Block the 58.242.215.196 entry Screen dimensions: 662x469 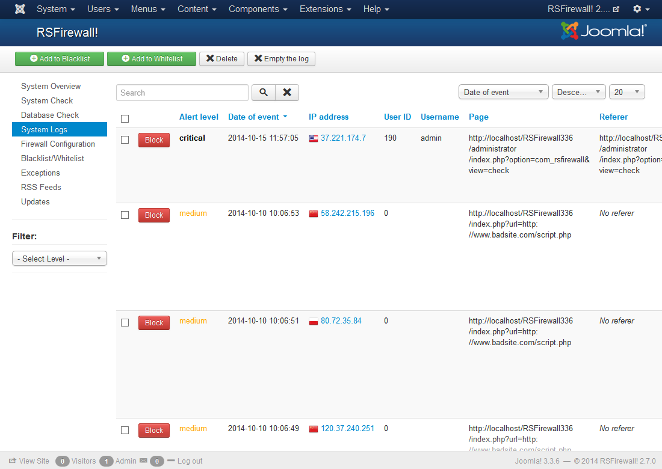(154, 215)
